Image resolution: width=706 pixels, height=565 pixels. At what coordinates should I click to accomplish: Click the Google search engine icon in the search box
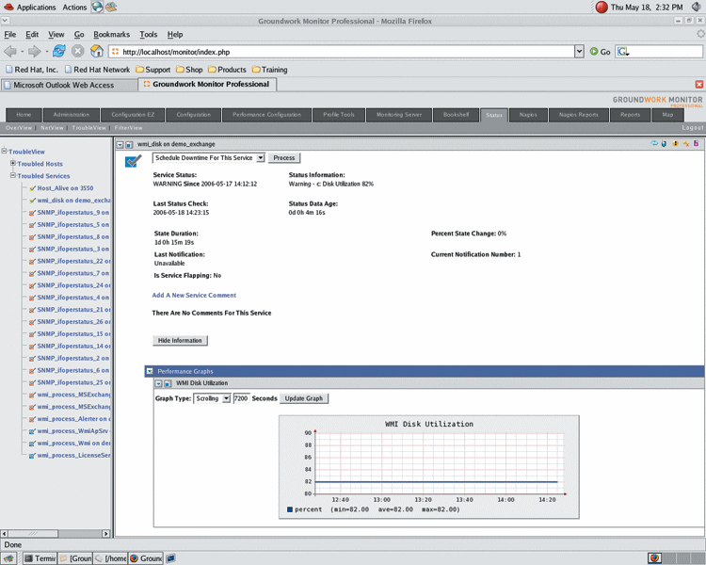[x=623, y=52]
